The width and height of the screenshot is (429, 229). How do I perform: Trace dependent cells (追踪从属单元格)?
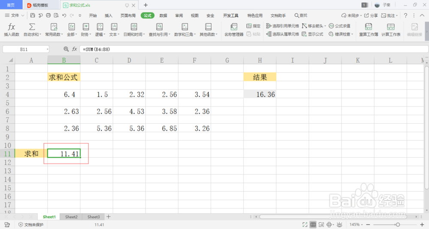(282, 34)
